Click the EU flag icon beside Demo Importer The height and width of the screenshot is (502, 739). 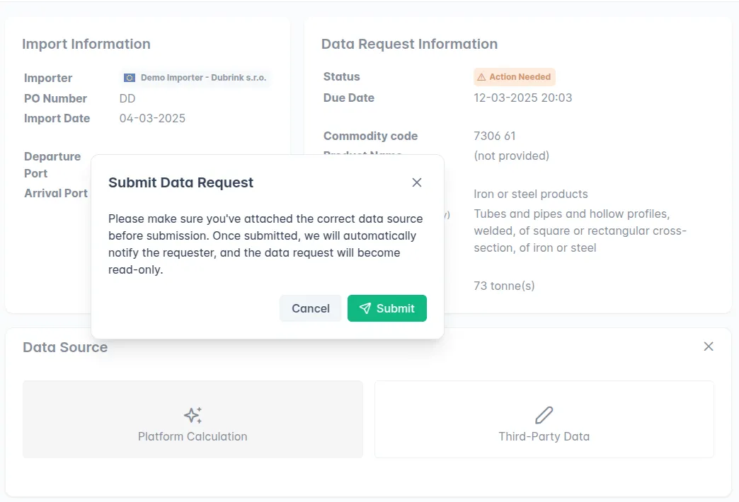coord(130,78)
